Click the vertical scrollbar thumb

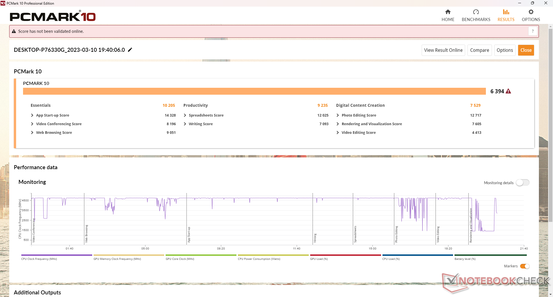550,125
